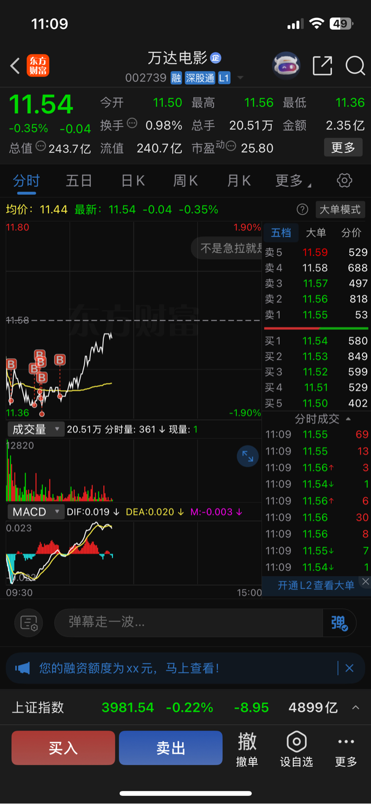The image size is (371, 804).
Task: Select the 分时 tab
Action: coord(26,181)
